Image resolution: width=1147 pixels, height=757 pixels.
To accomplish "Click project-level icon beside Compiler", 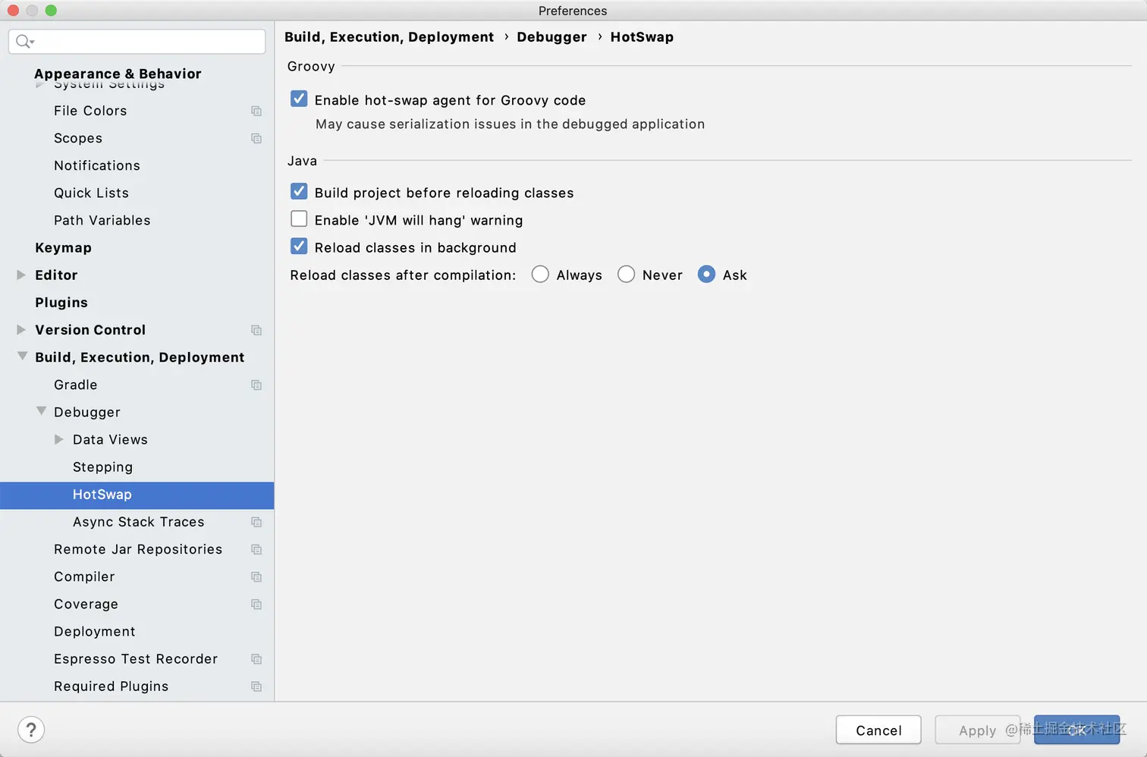I will coord(256,576).
